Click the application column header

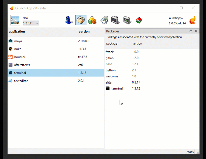coord(17,32)
